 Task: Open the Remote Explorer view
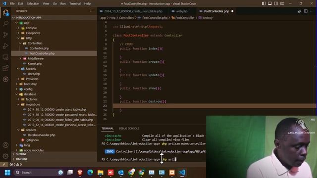click(5, 57)
